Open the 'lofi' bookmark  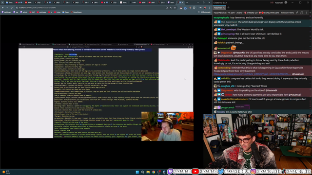coord(32,12)
